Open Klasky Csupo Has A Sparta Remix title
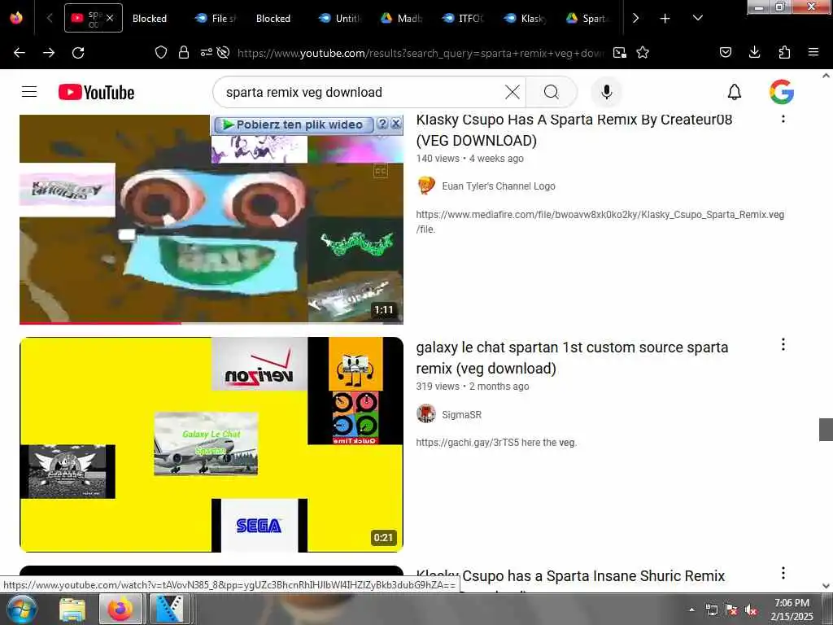This screenshot has width=833, height=625. [574, 129]
